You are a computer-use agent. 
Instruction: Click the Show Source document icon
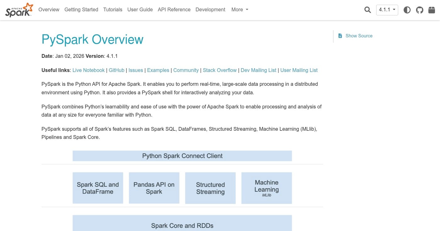(x=340, y=36)
